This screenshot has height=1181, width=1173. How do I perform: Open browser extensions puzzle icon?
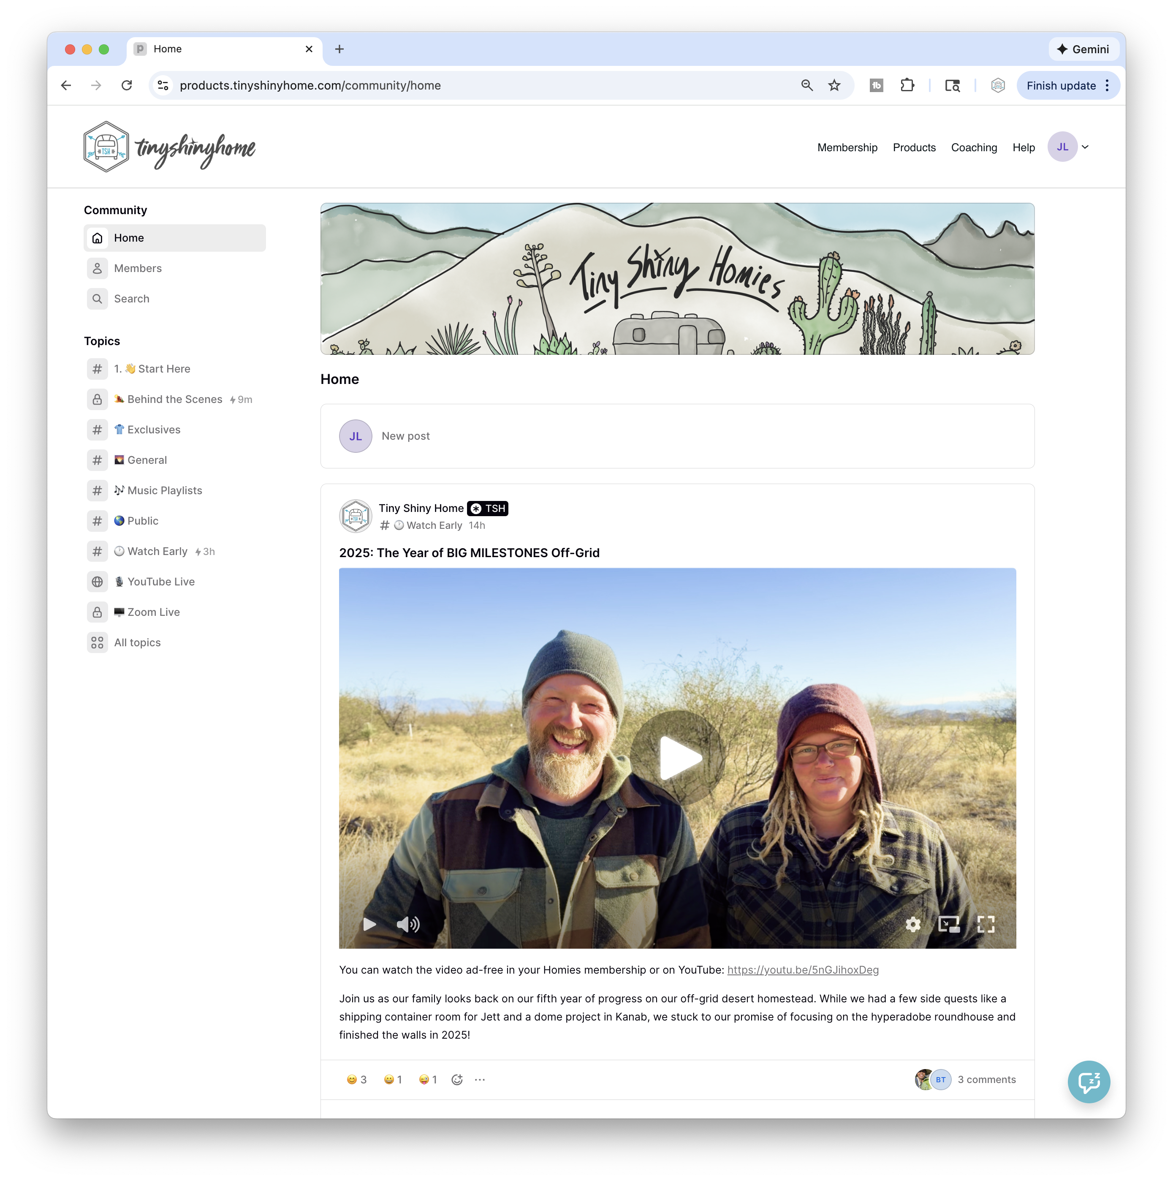pos(907,86)
